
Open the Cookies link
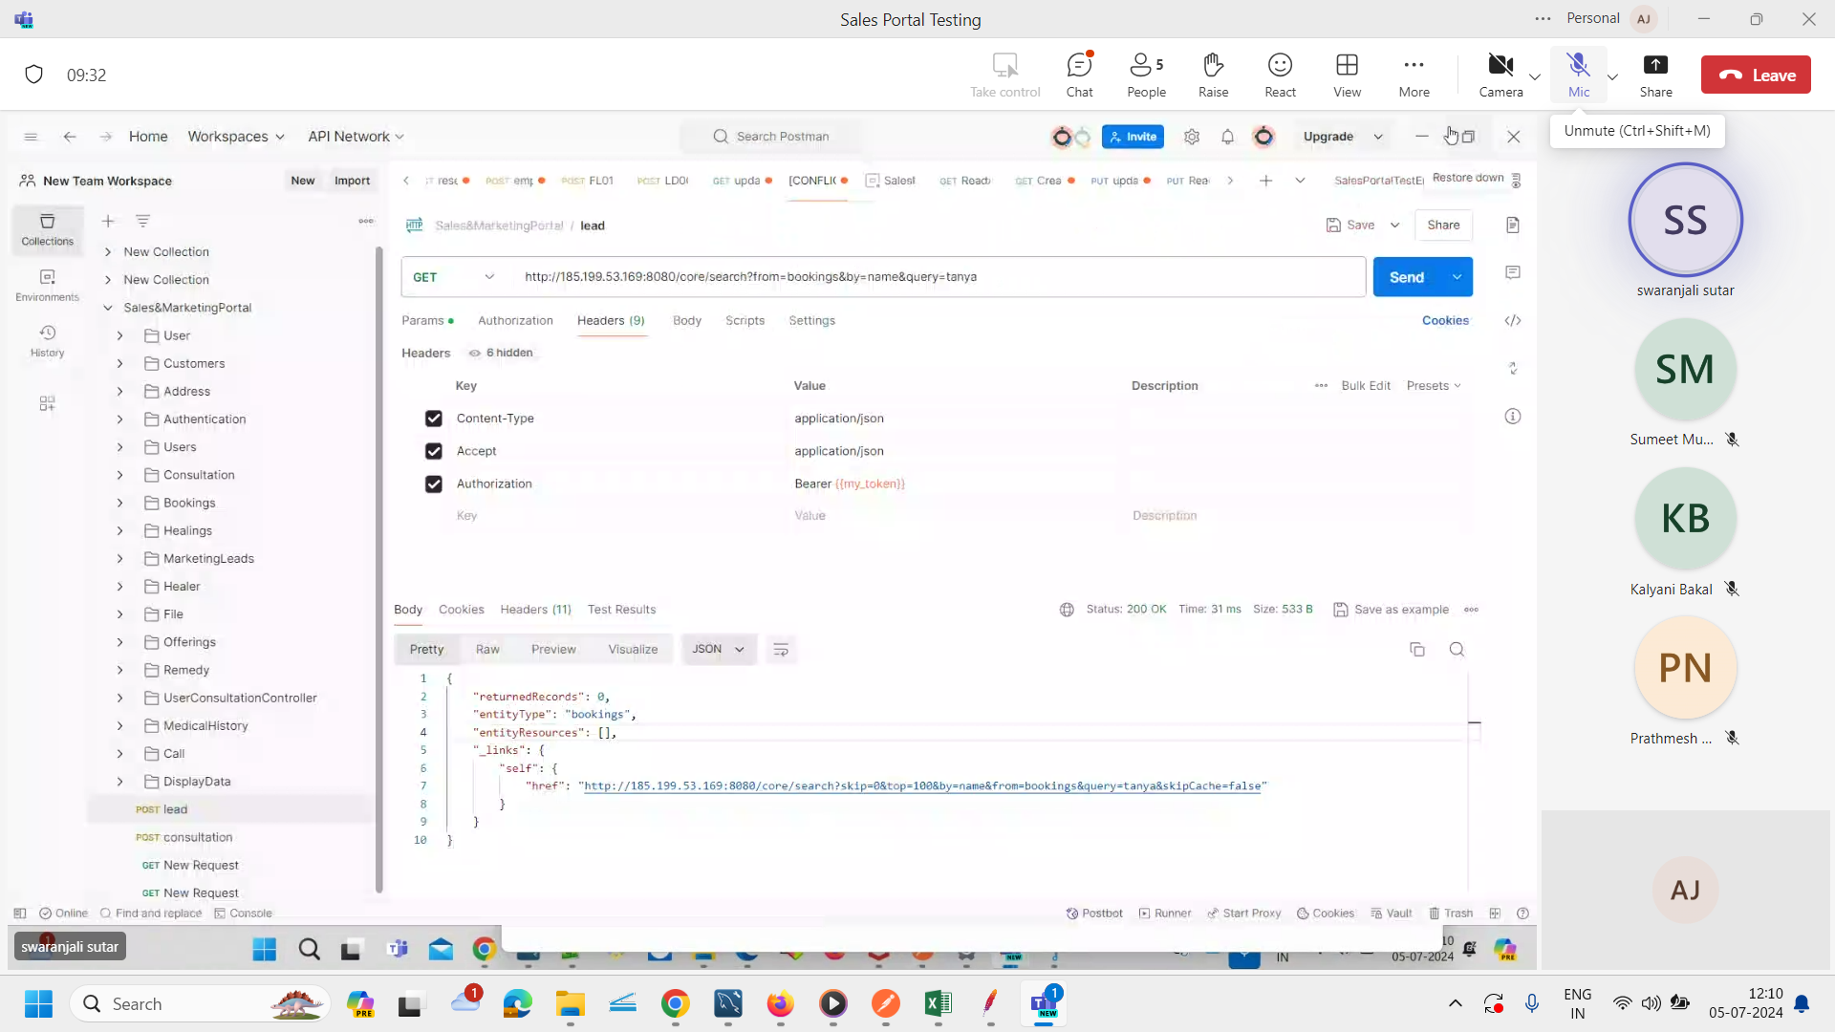(1445, 321)
